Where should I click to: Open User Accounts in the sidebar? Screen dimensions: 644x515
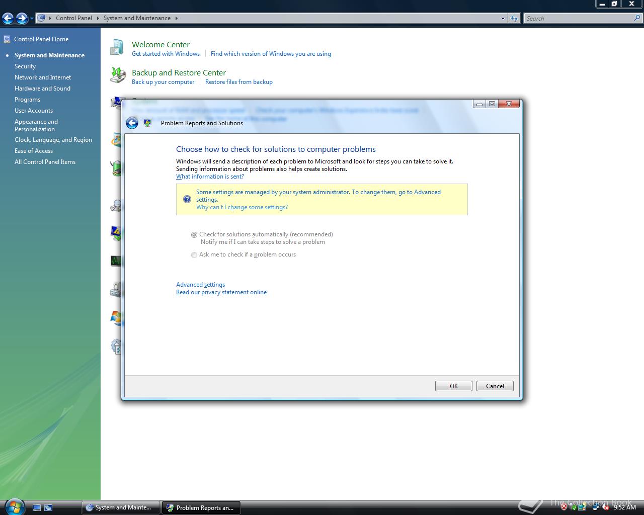pyautogui.click(x=34, y=111)
